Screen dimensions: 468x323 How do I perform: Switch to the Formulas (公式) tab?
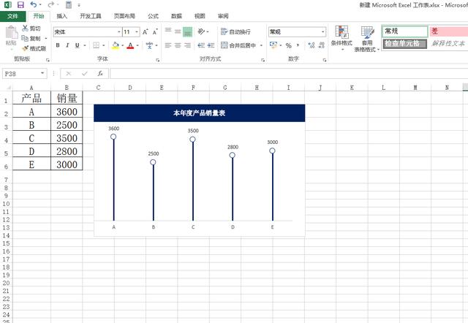pyautogui.click(x=153, y=16)
